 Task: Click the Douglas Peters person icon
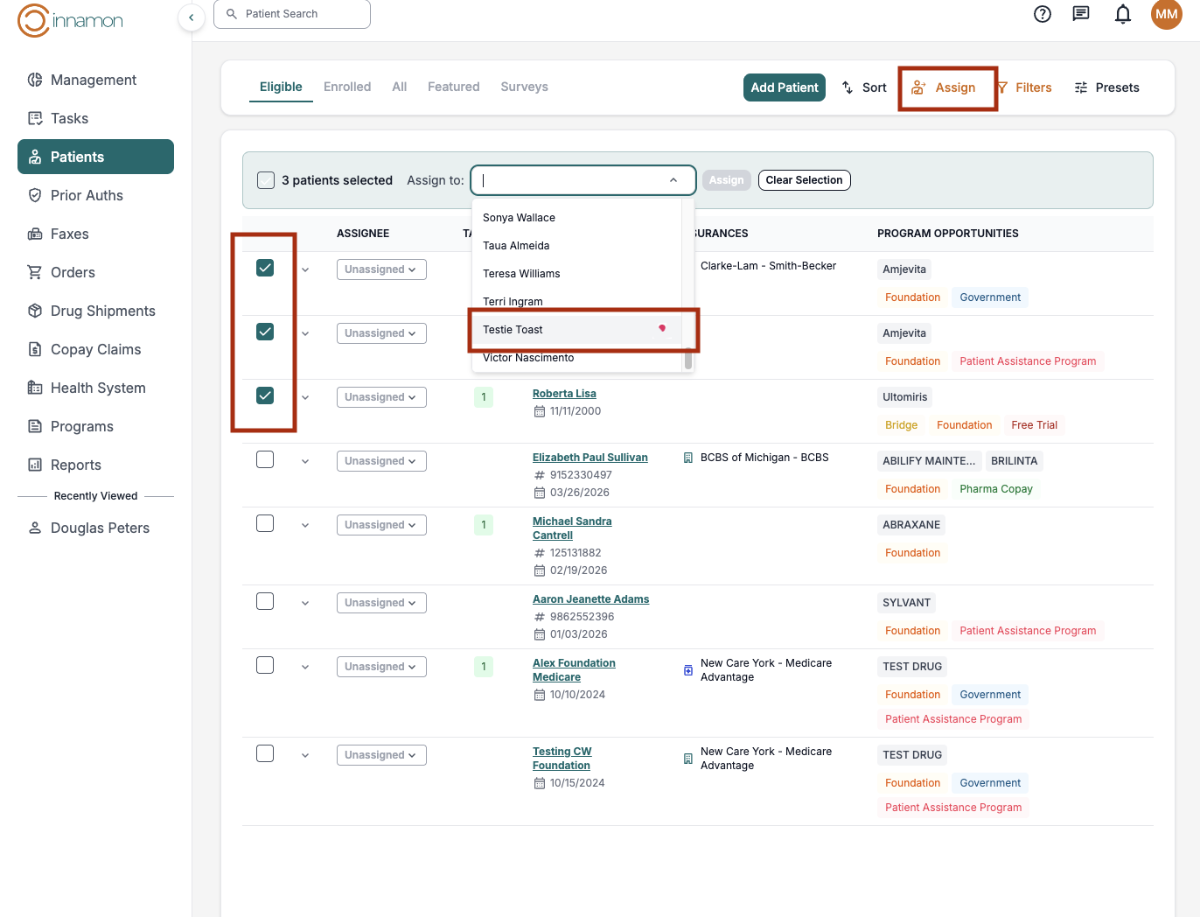35,528
